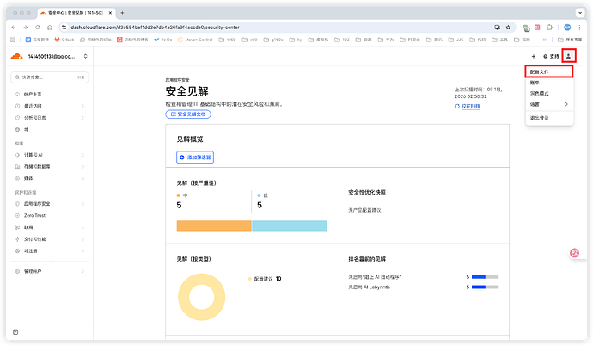Viewport: 593px width, 346px height.
Task: Open the user profile icon menu
Action: coord(569,56)
